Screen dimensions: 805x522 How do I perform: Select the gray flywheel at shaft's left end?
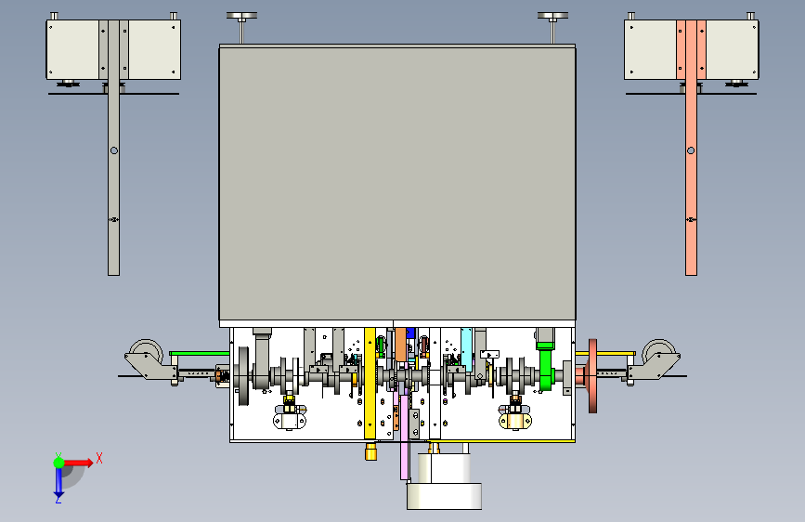click(x=243, y=375)
